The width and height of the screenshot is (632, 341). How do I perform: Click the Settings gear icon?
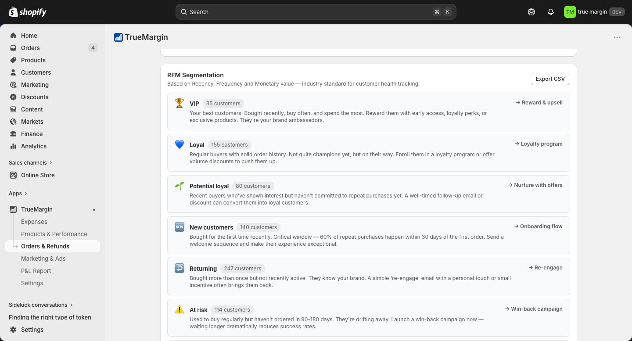pos(13,330)
